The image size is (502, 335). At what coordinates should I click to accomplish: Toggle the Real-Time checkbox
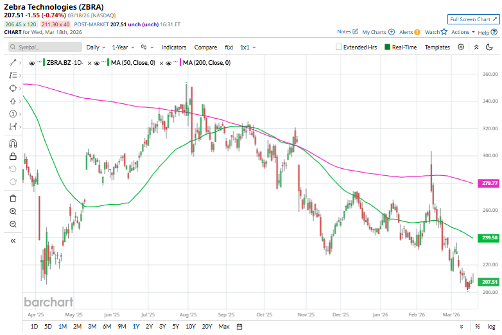[387, 47]
